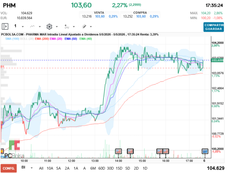
Task: Select the 2D time range
Action: click(x=136, y=168)
